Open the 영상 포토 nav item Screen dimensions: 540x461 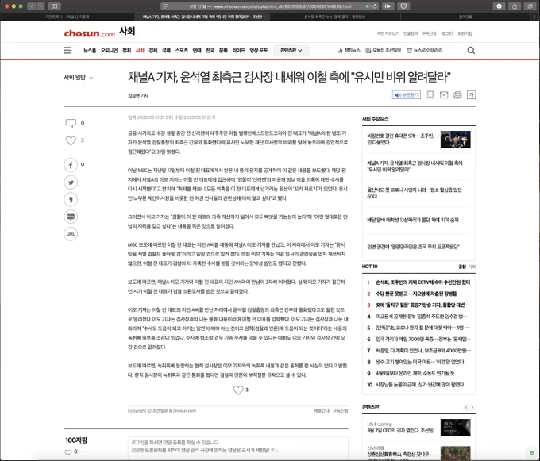pos(259,51)
